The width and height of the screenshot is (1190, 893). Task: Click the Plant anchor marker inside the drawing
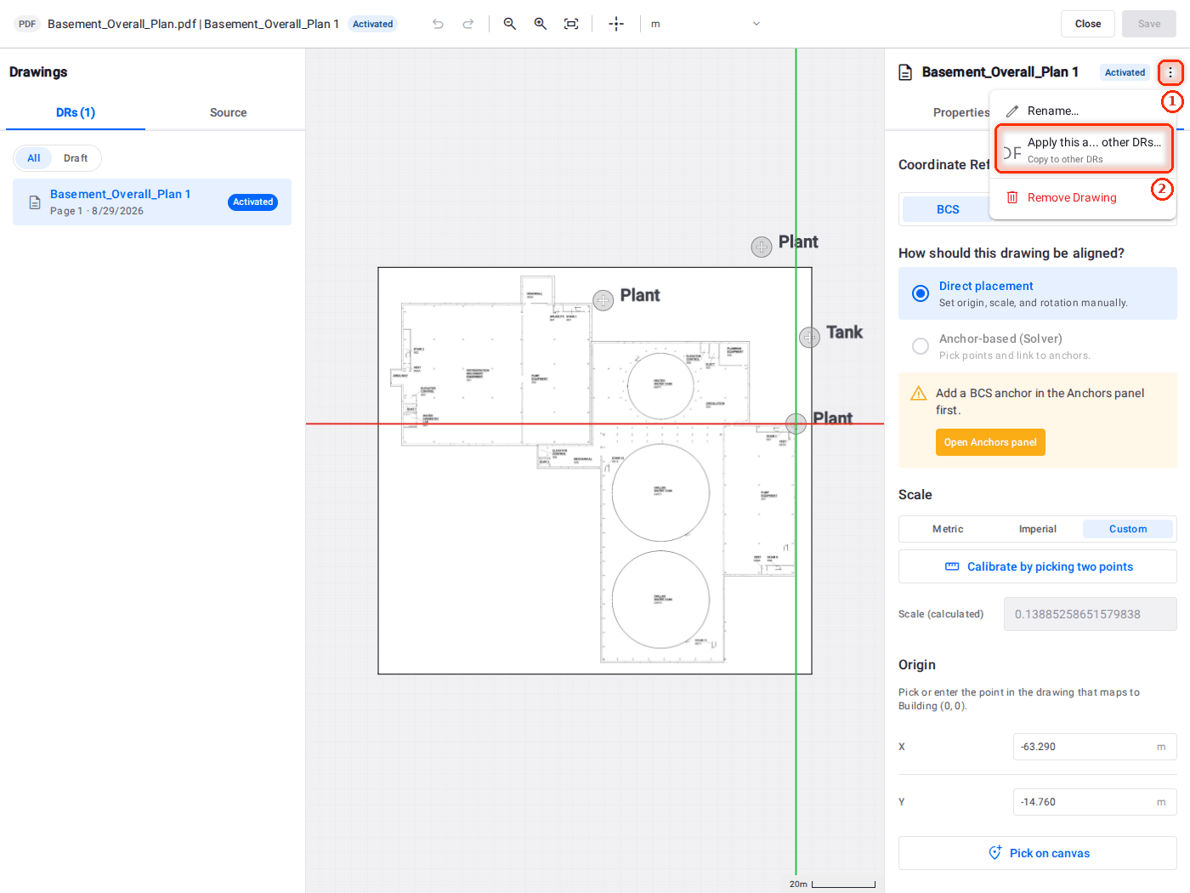tap(603, 300)
